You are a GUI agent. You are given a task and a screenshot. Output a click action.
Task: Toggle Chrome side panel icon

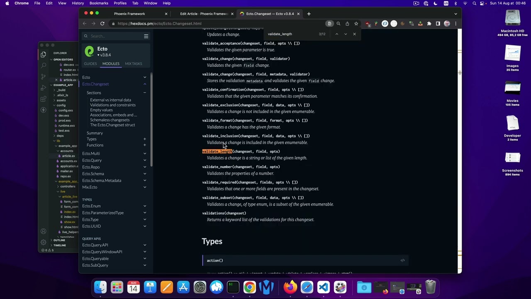pos(438,24)
